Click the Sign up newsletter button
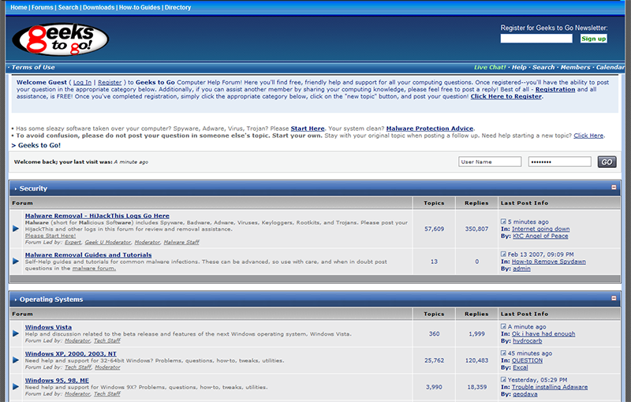The height and width of the screenshot is (402, 631). [x=594, y=39]
